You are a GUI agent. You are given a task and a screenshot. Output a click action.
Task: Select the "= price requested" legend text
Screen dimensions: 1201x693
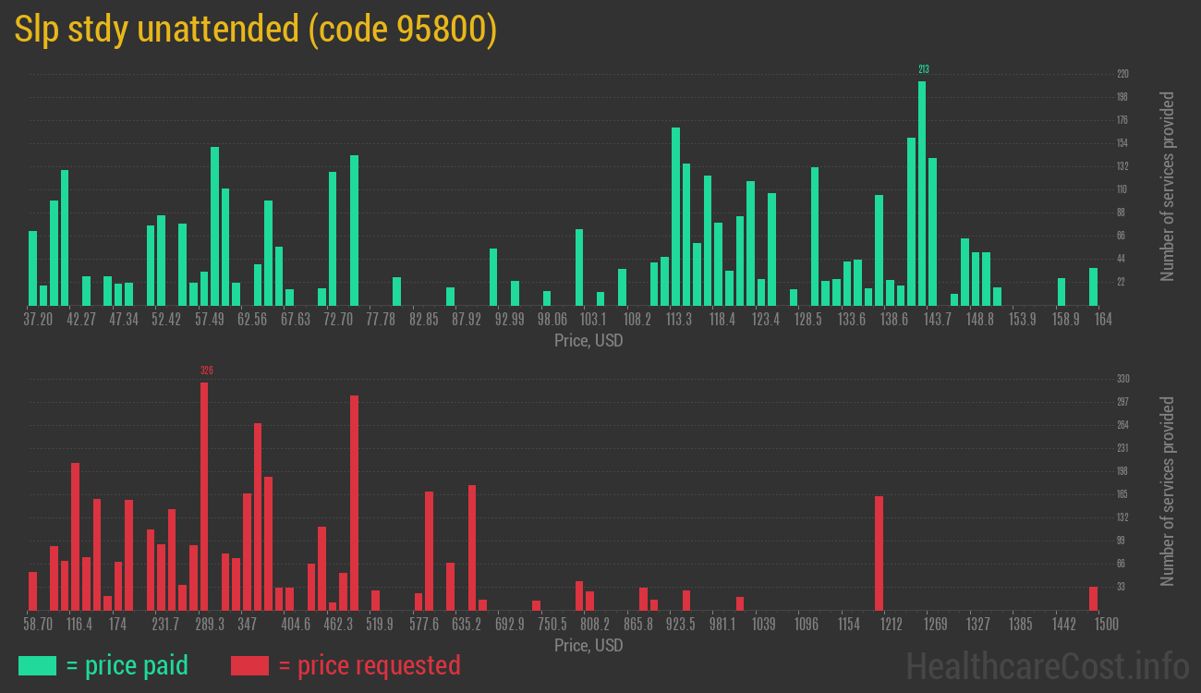click(369, 665)
